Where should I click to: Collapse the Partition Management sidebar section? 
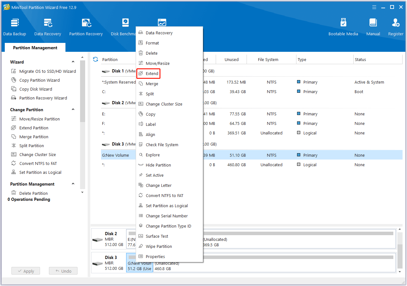click(73, 184)
